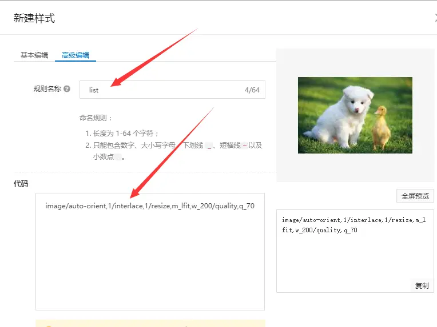
Task: Click the 新建样式 dialog title
Action: click(34, 18)
